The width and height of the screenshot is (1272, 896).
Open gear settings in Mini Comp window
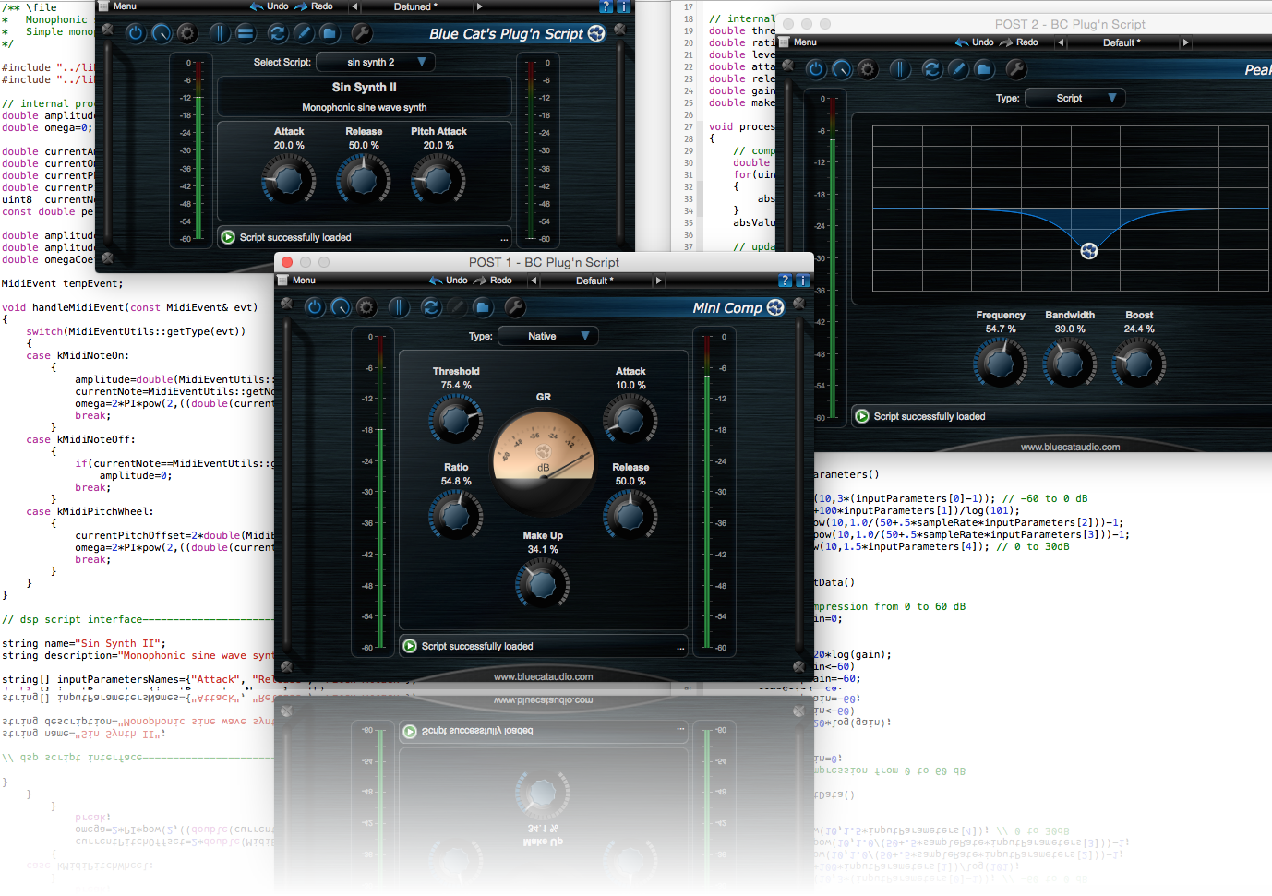pos(366,307)
